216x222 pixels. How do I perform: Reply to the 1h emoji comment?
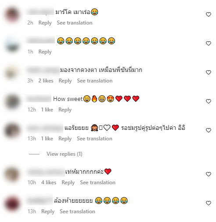pyautogui.click(x=45, y=52)
